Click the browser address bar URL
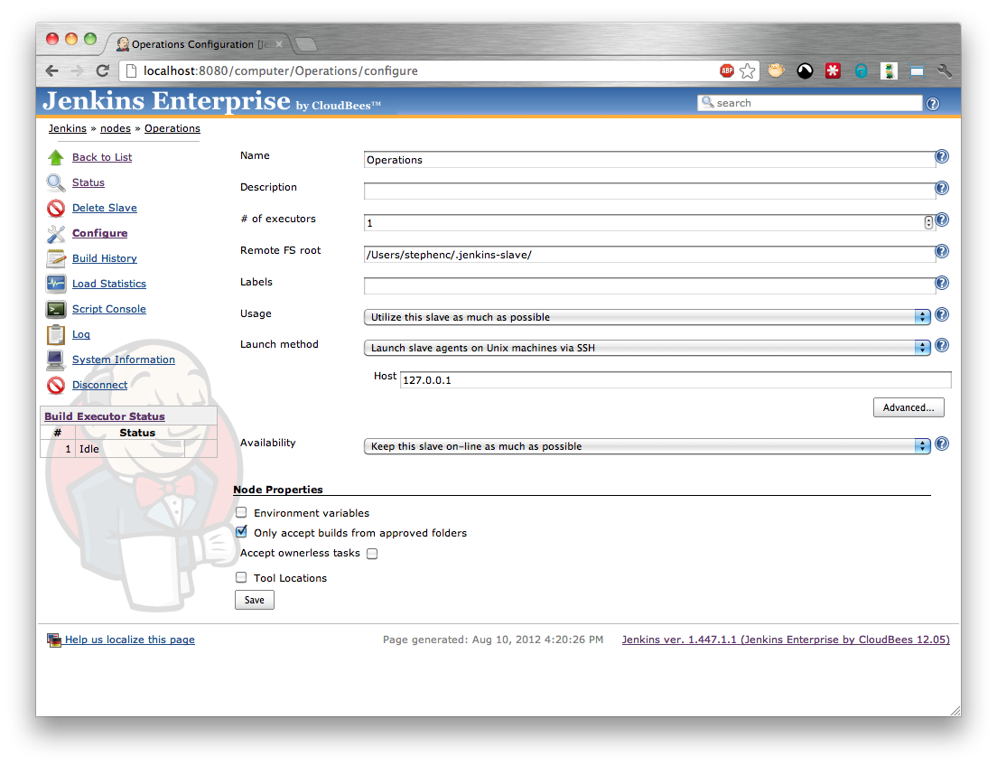This screenshot has height=766, width=997. (x=280, y=70)
